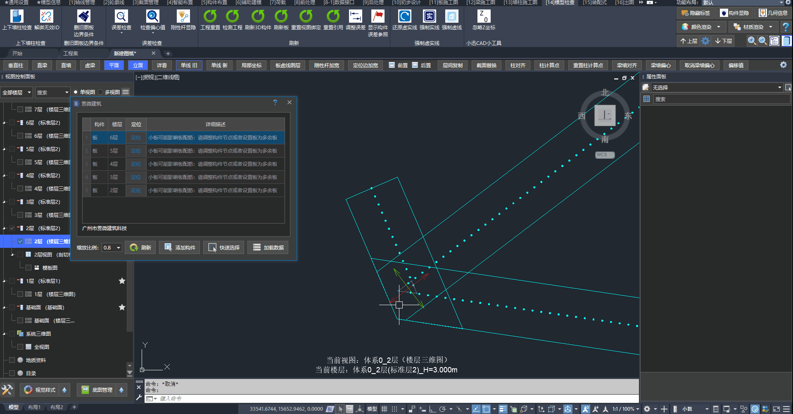Click the help icon in 贯微建筑 dialog
793x414 pixels.
point(275,103)
